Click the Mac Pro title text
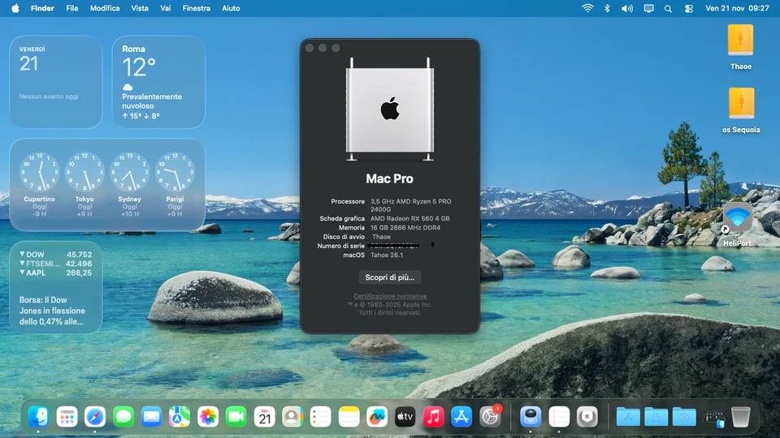 coord(389,178)
